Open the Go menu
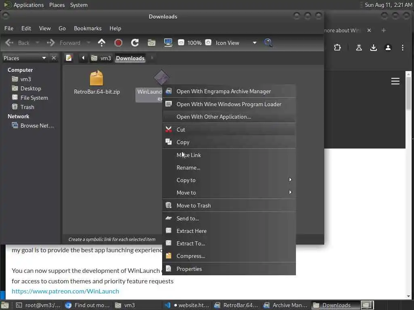This screenshot has width=414, height=310. pyautogui.click(x=62, y=29)
